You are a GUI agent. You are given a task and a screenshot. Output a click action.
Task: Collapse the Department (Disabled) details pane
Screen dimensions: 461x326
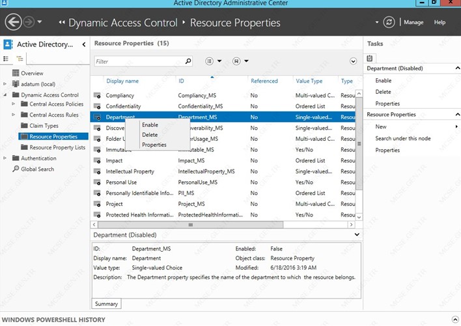click(x=357, y=235)
